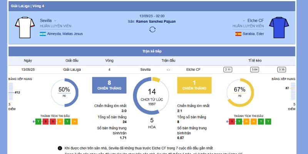The width and height of the screenshot is (308, 154).
Task: Click the 2.11 odds button
Action: (x=228, y=70)
